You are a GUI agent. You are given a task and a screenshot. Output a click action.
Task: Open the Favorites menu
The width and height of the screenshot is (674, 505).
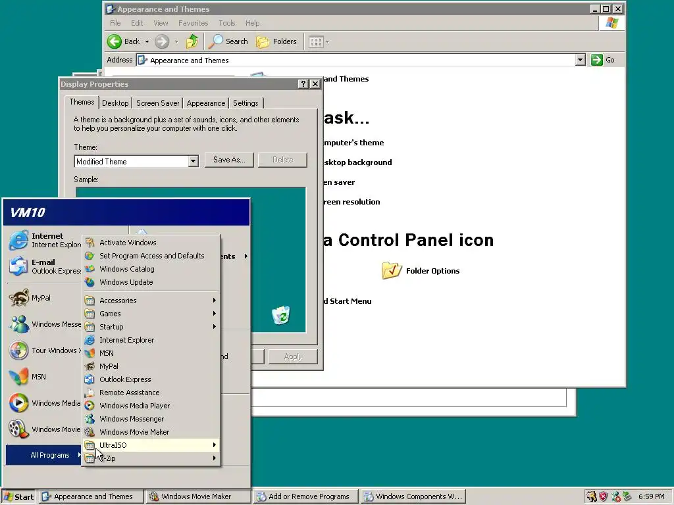coord(193,23)
